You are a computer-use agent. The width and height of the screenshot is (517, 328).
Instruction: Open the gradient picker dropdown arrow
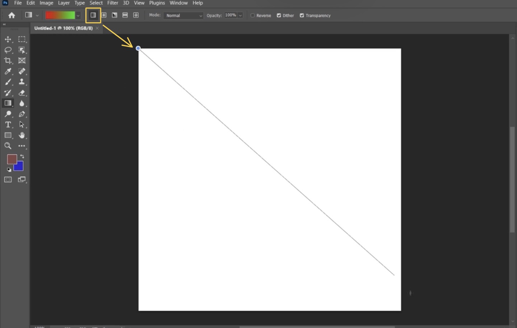tap(78, 15)
